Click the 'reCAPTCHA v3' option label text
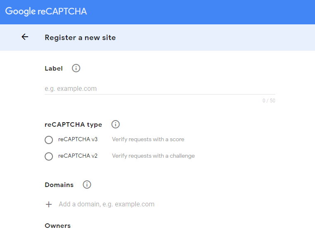 [x=78, y=140]
